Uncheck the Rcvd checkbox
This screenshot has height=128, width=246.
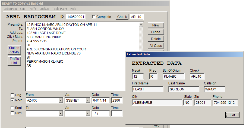[12, 100]
